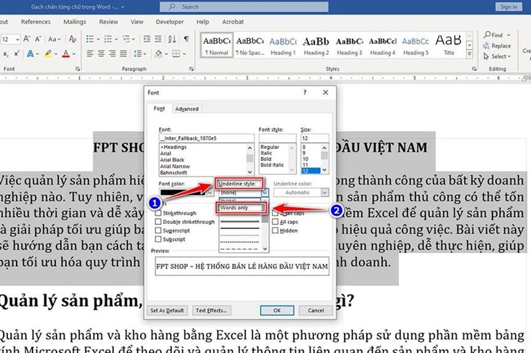Click the Sort A-Z icon

point(172,39)
